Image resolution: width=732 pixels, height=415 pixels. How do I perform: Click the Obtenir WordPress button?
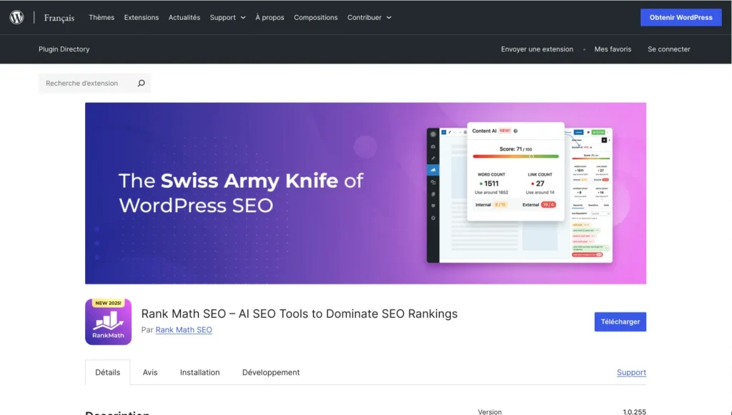pyautogui.click(x=681, y=17)
